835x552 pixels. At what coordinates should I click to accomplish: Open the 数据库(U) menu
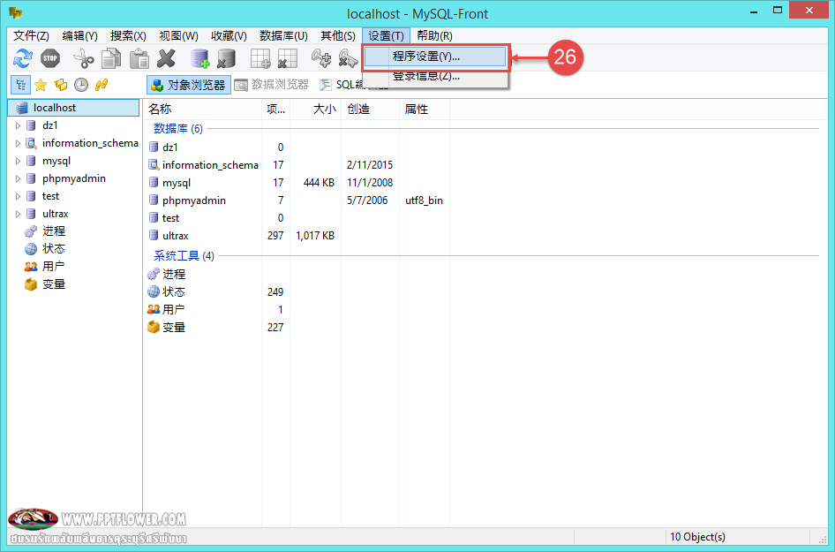coord(284,35)
